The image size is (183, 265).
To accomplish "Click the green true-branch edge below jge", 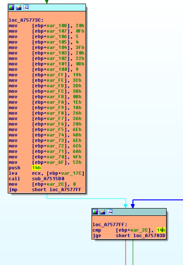I will [133, 252].
